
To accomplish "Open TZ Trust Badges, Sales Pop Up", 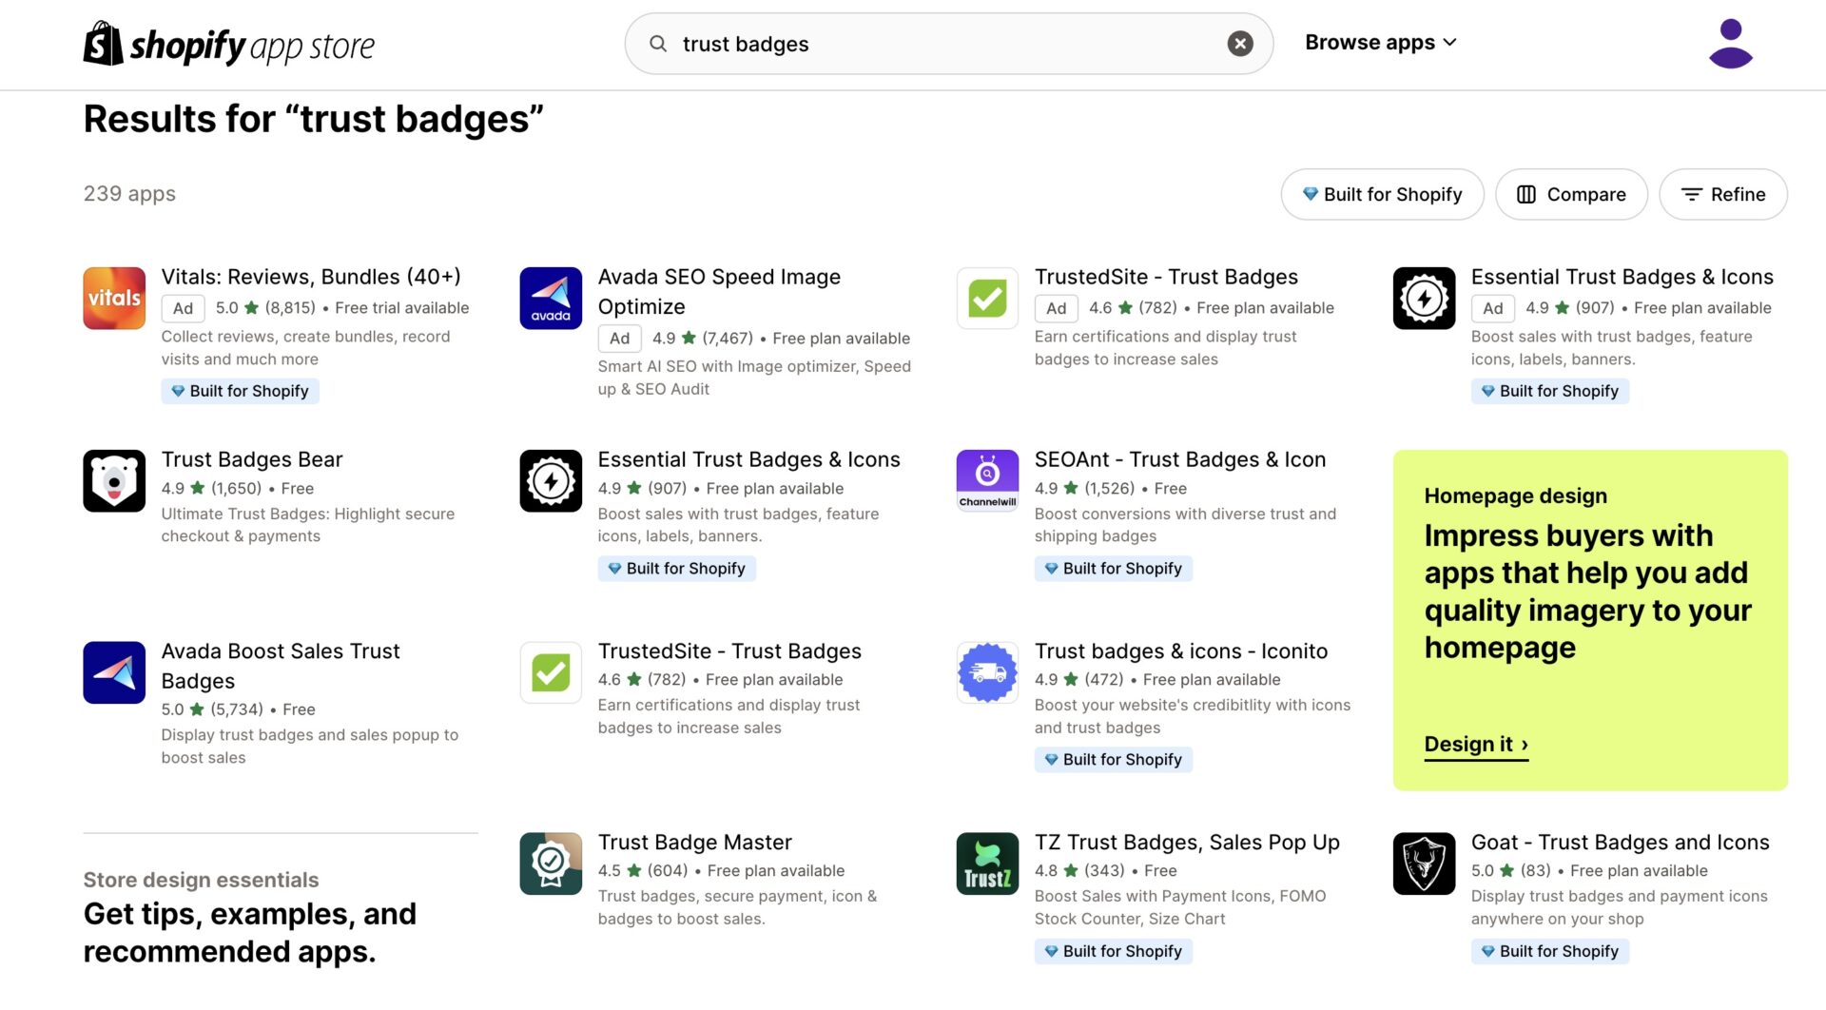I will coord(1187,843).
